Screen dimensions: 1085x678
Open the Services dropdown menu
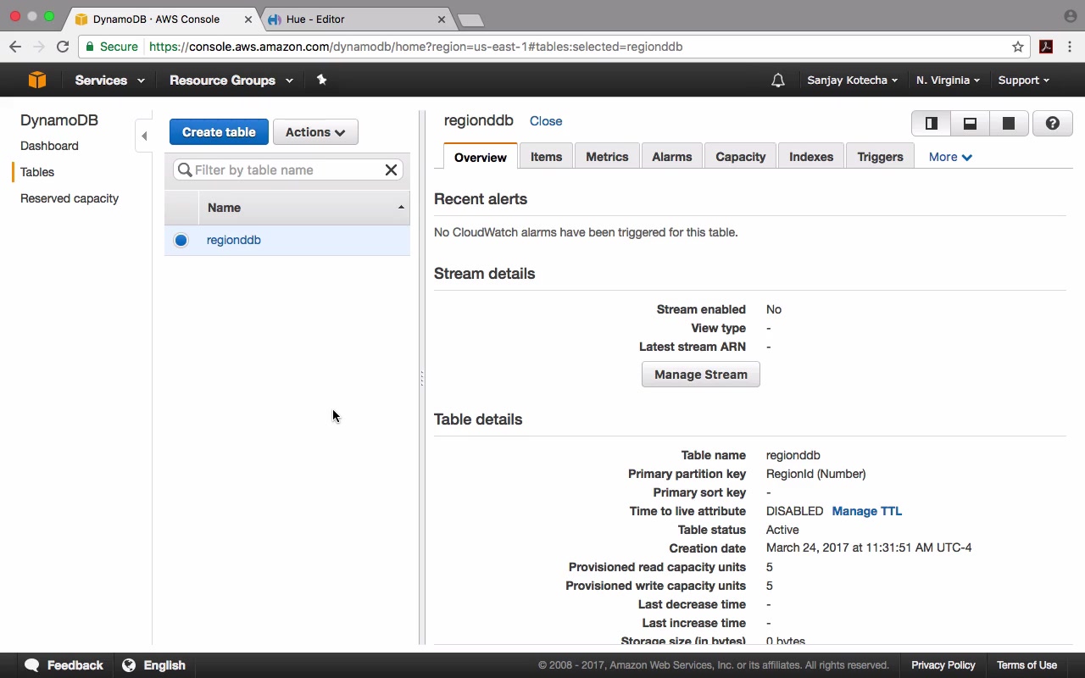(x=109, y=81)
